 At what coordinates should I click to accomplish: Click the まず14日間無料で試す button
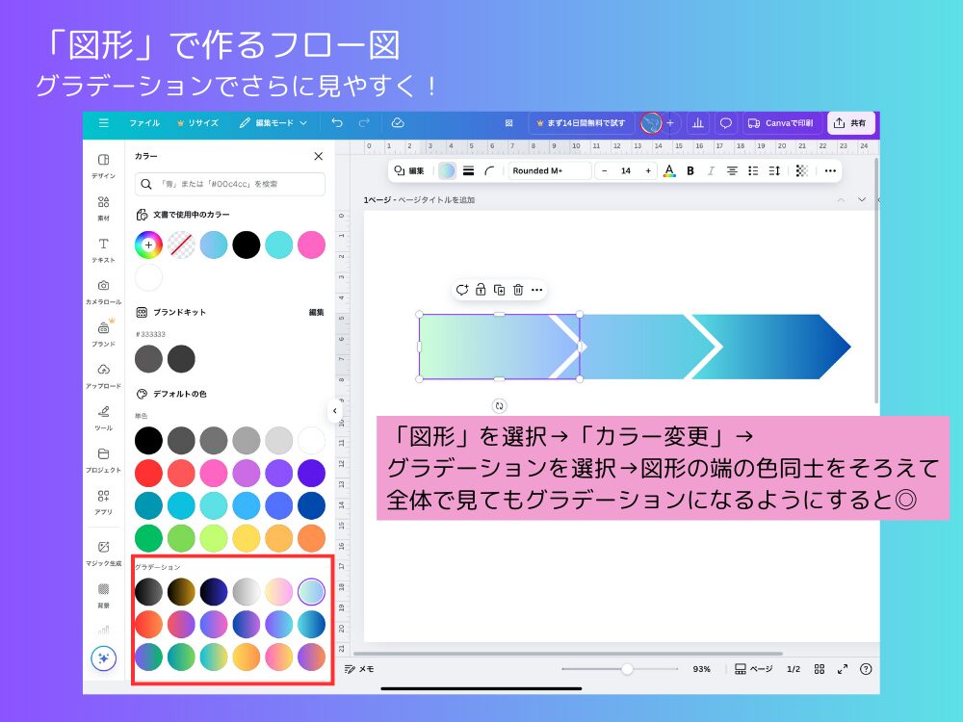pyautogui.click(x=582, y=123)
